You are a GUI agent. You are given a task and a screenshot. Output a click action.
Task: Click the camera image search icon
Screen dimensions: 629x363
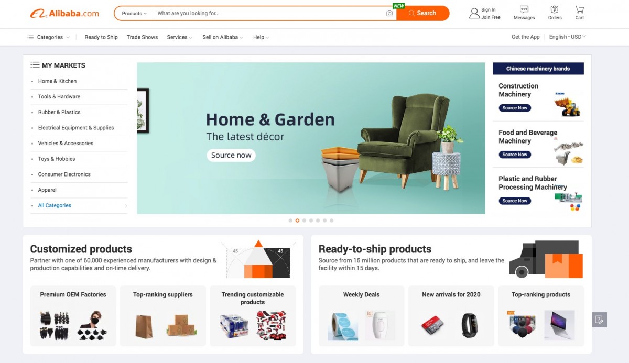(x=389, y=13)
